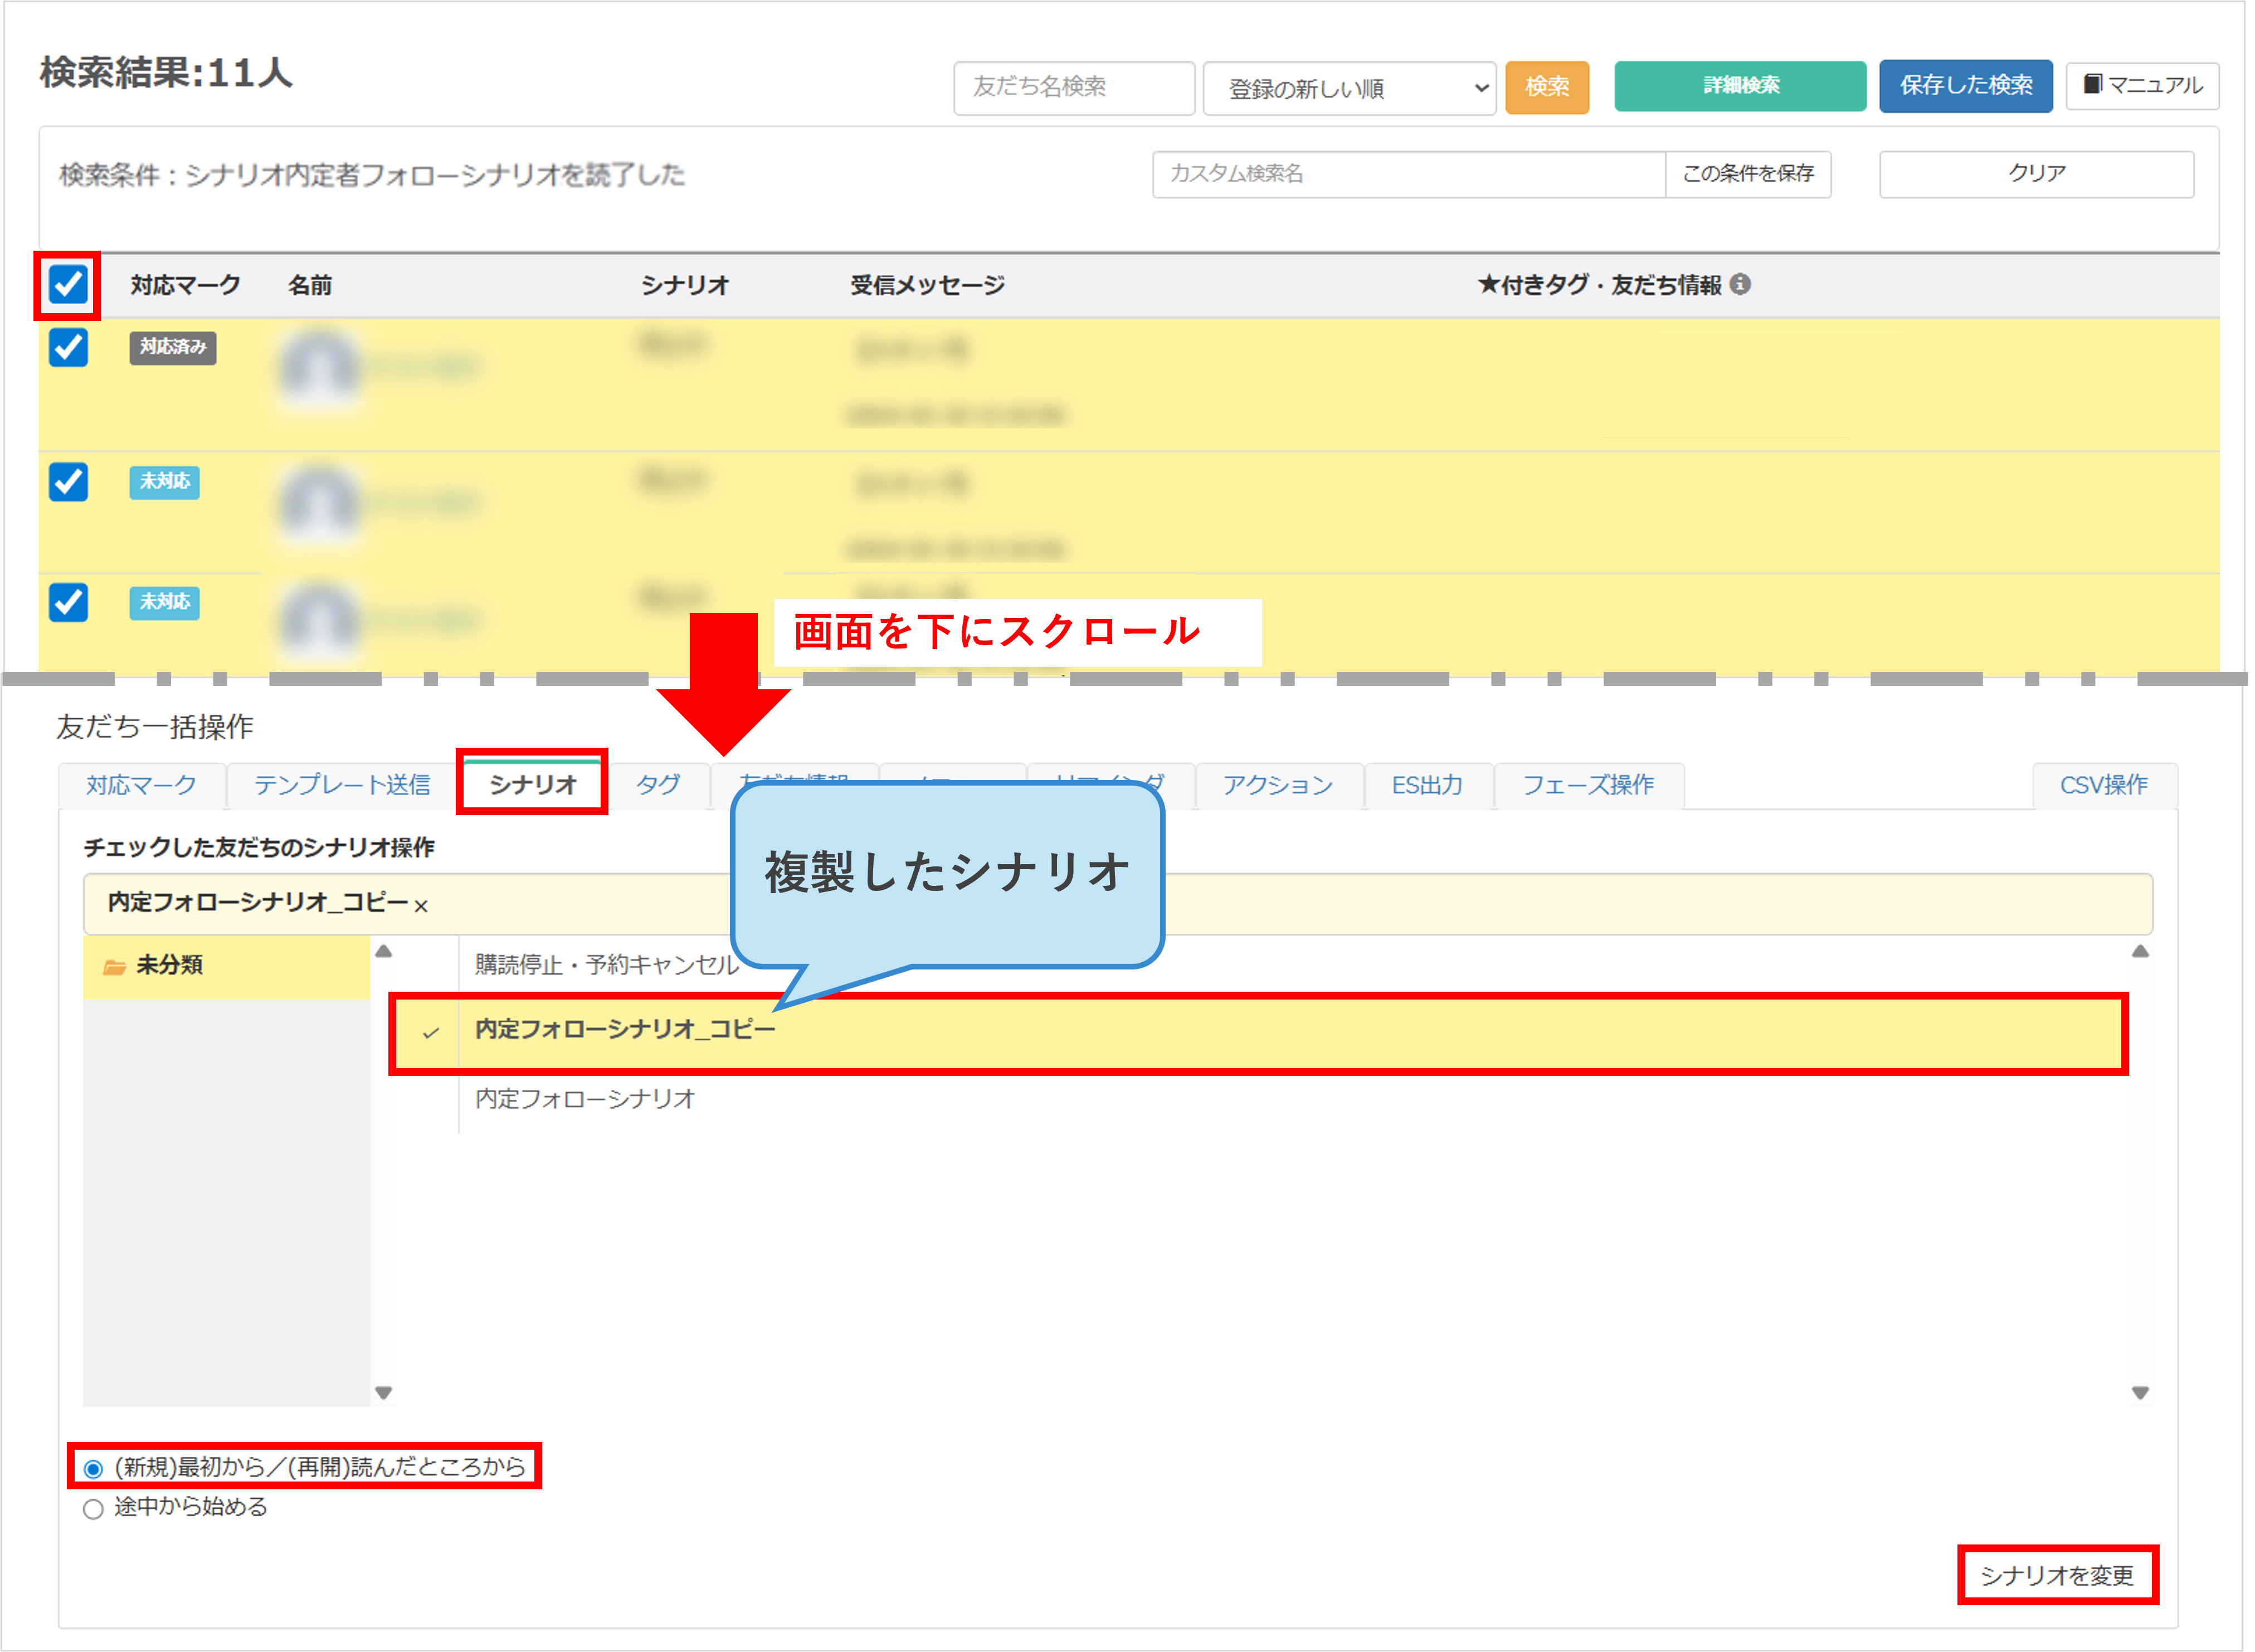
Task: Select 途中から始める radio option
Action: [x=93, y=1509]
